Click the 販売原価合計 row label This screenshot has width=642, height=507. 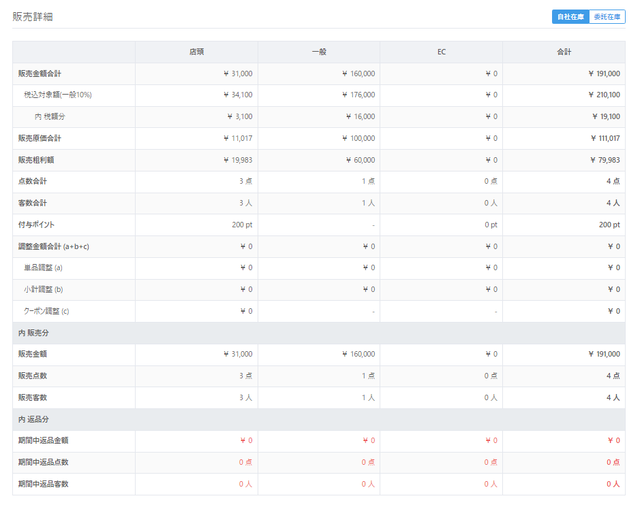[40, 138]
